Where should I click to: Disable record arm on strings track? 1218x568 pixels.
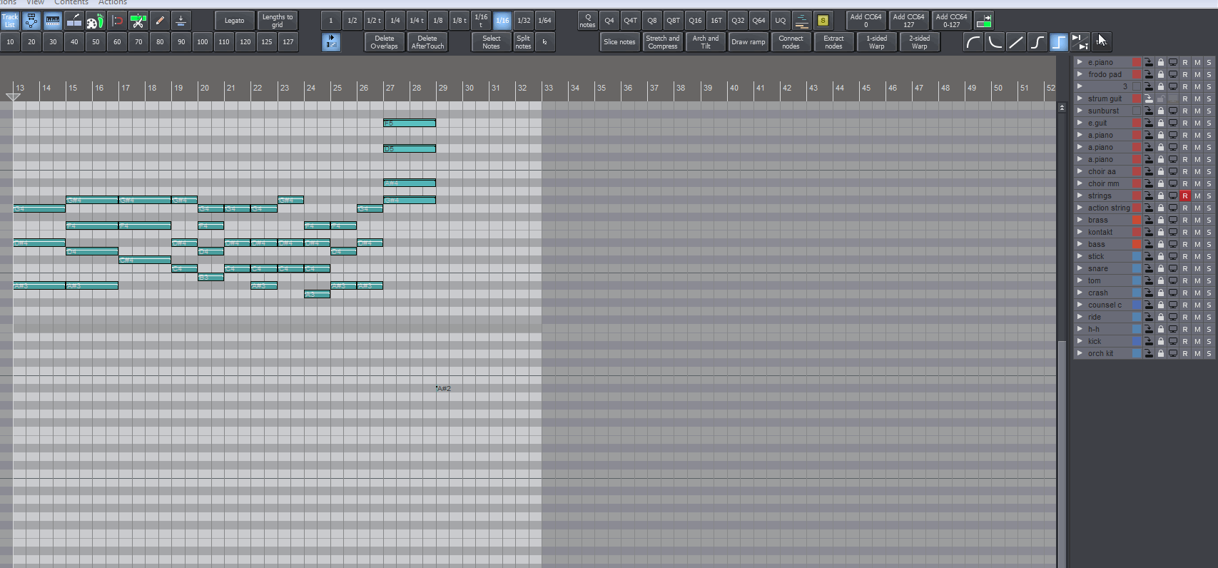tap(1185, 196)
